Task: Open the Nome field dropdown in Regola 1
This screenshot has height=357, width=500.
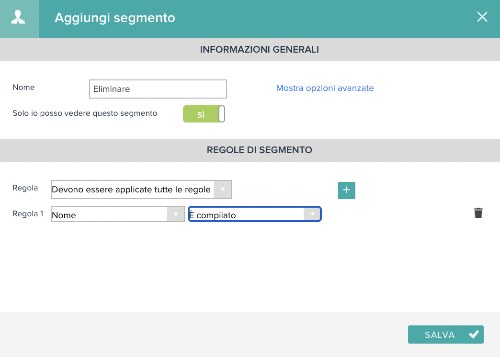Action: [118, 214]
